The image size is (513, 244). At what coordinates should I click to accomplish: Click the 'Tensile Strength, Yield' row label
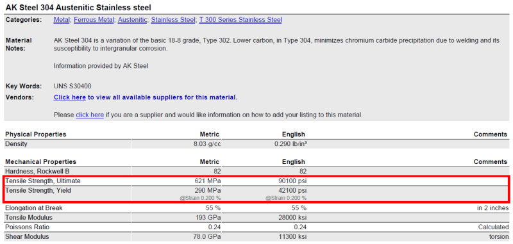[x=38, y=190]
